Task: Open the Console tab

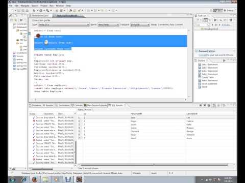Action: point(77,105)
